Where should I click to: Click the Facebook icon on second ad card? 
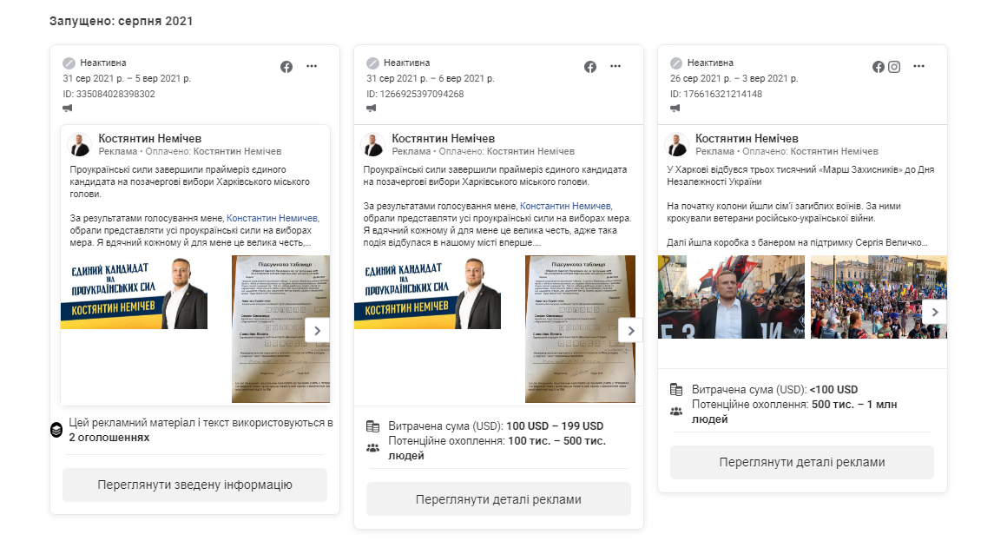coord(590,67)
